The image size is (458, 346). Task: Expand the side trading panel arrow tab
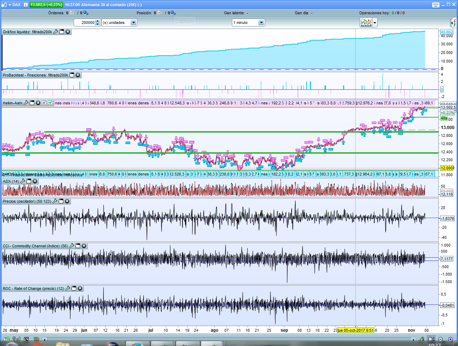(x=453, y=23)
